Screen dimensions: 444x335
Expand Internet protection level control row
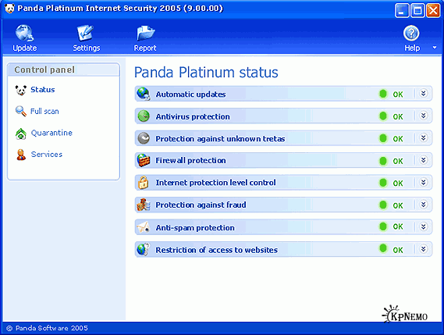point(424,182)
